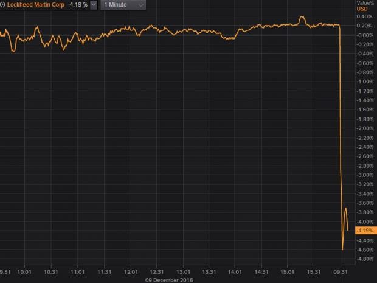
Task: Click the -2.00% label on value axis
Action: 364,128
